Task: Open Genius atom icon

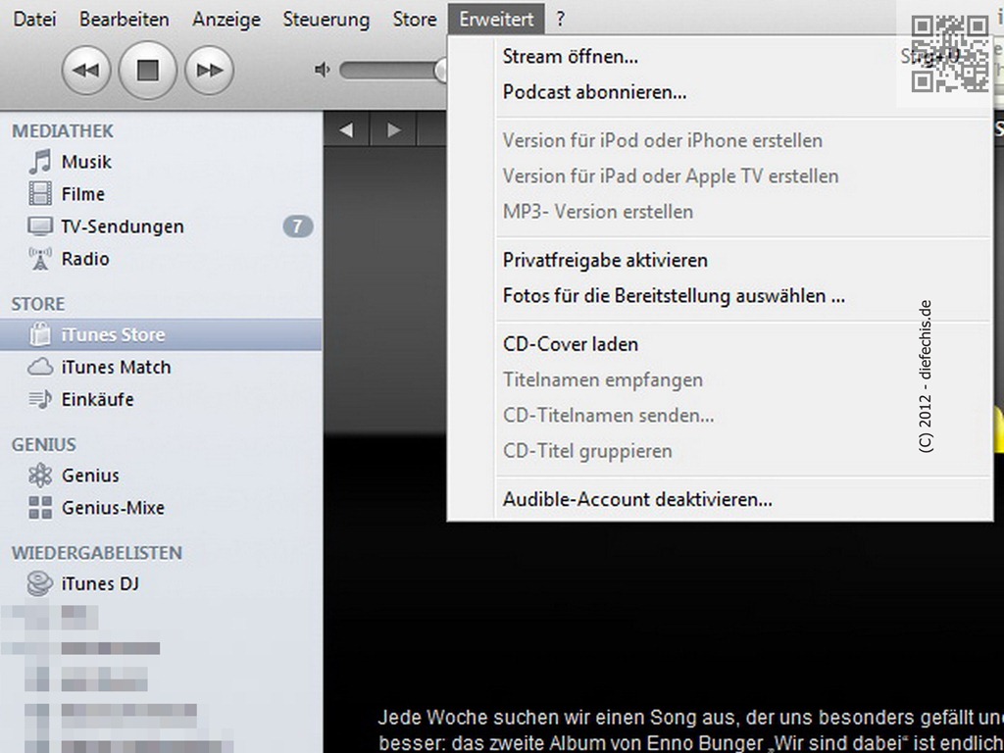Action: (40, 476)
